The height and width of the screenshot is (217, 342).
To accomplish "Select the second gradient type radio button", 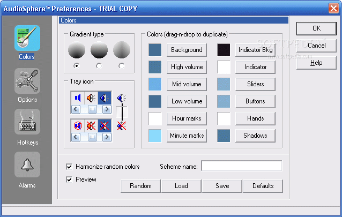I will (x=99, y=65).
